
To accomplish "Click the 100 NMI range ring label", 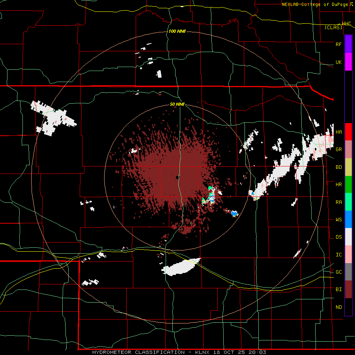I will (x=177, y=31).
